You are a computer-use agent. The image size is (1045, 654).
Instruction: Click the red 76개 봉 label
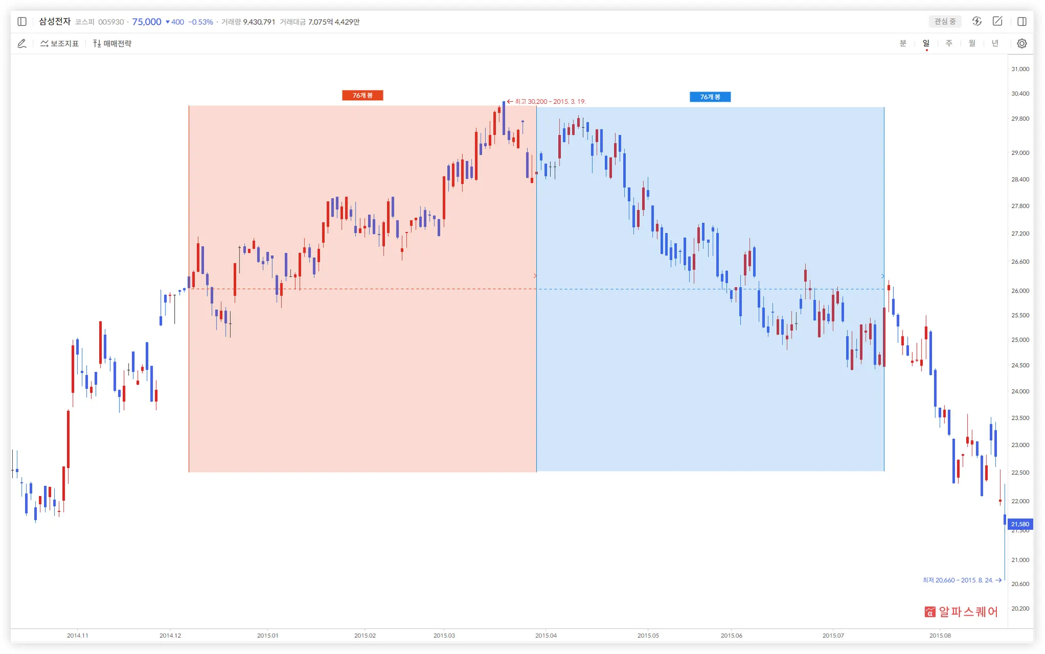tap(362, 96)
